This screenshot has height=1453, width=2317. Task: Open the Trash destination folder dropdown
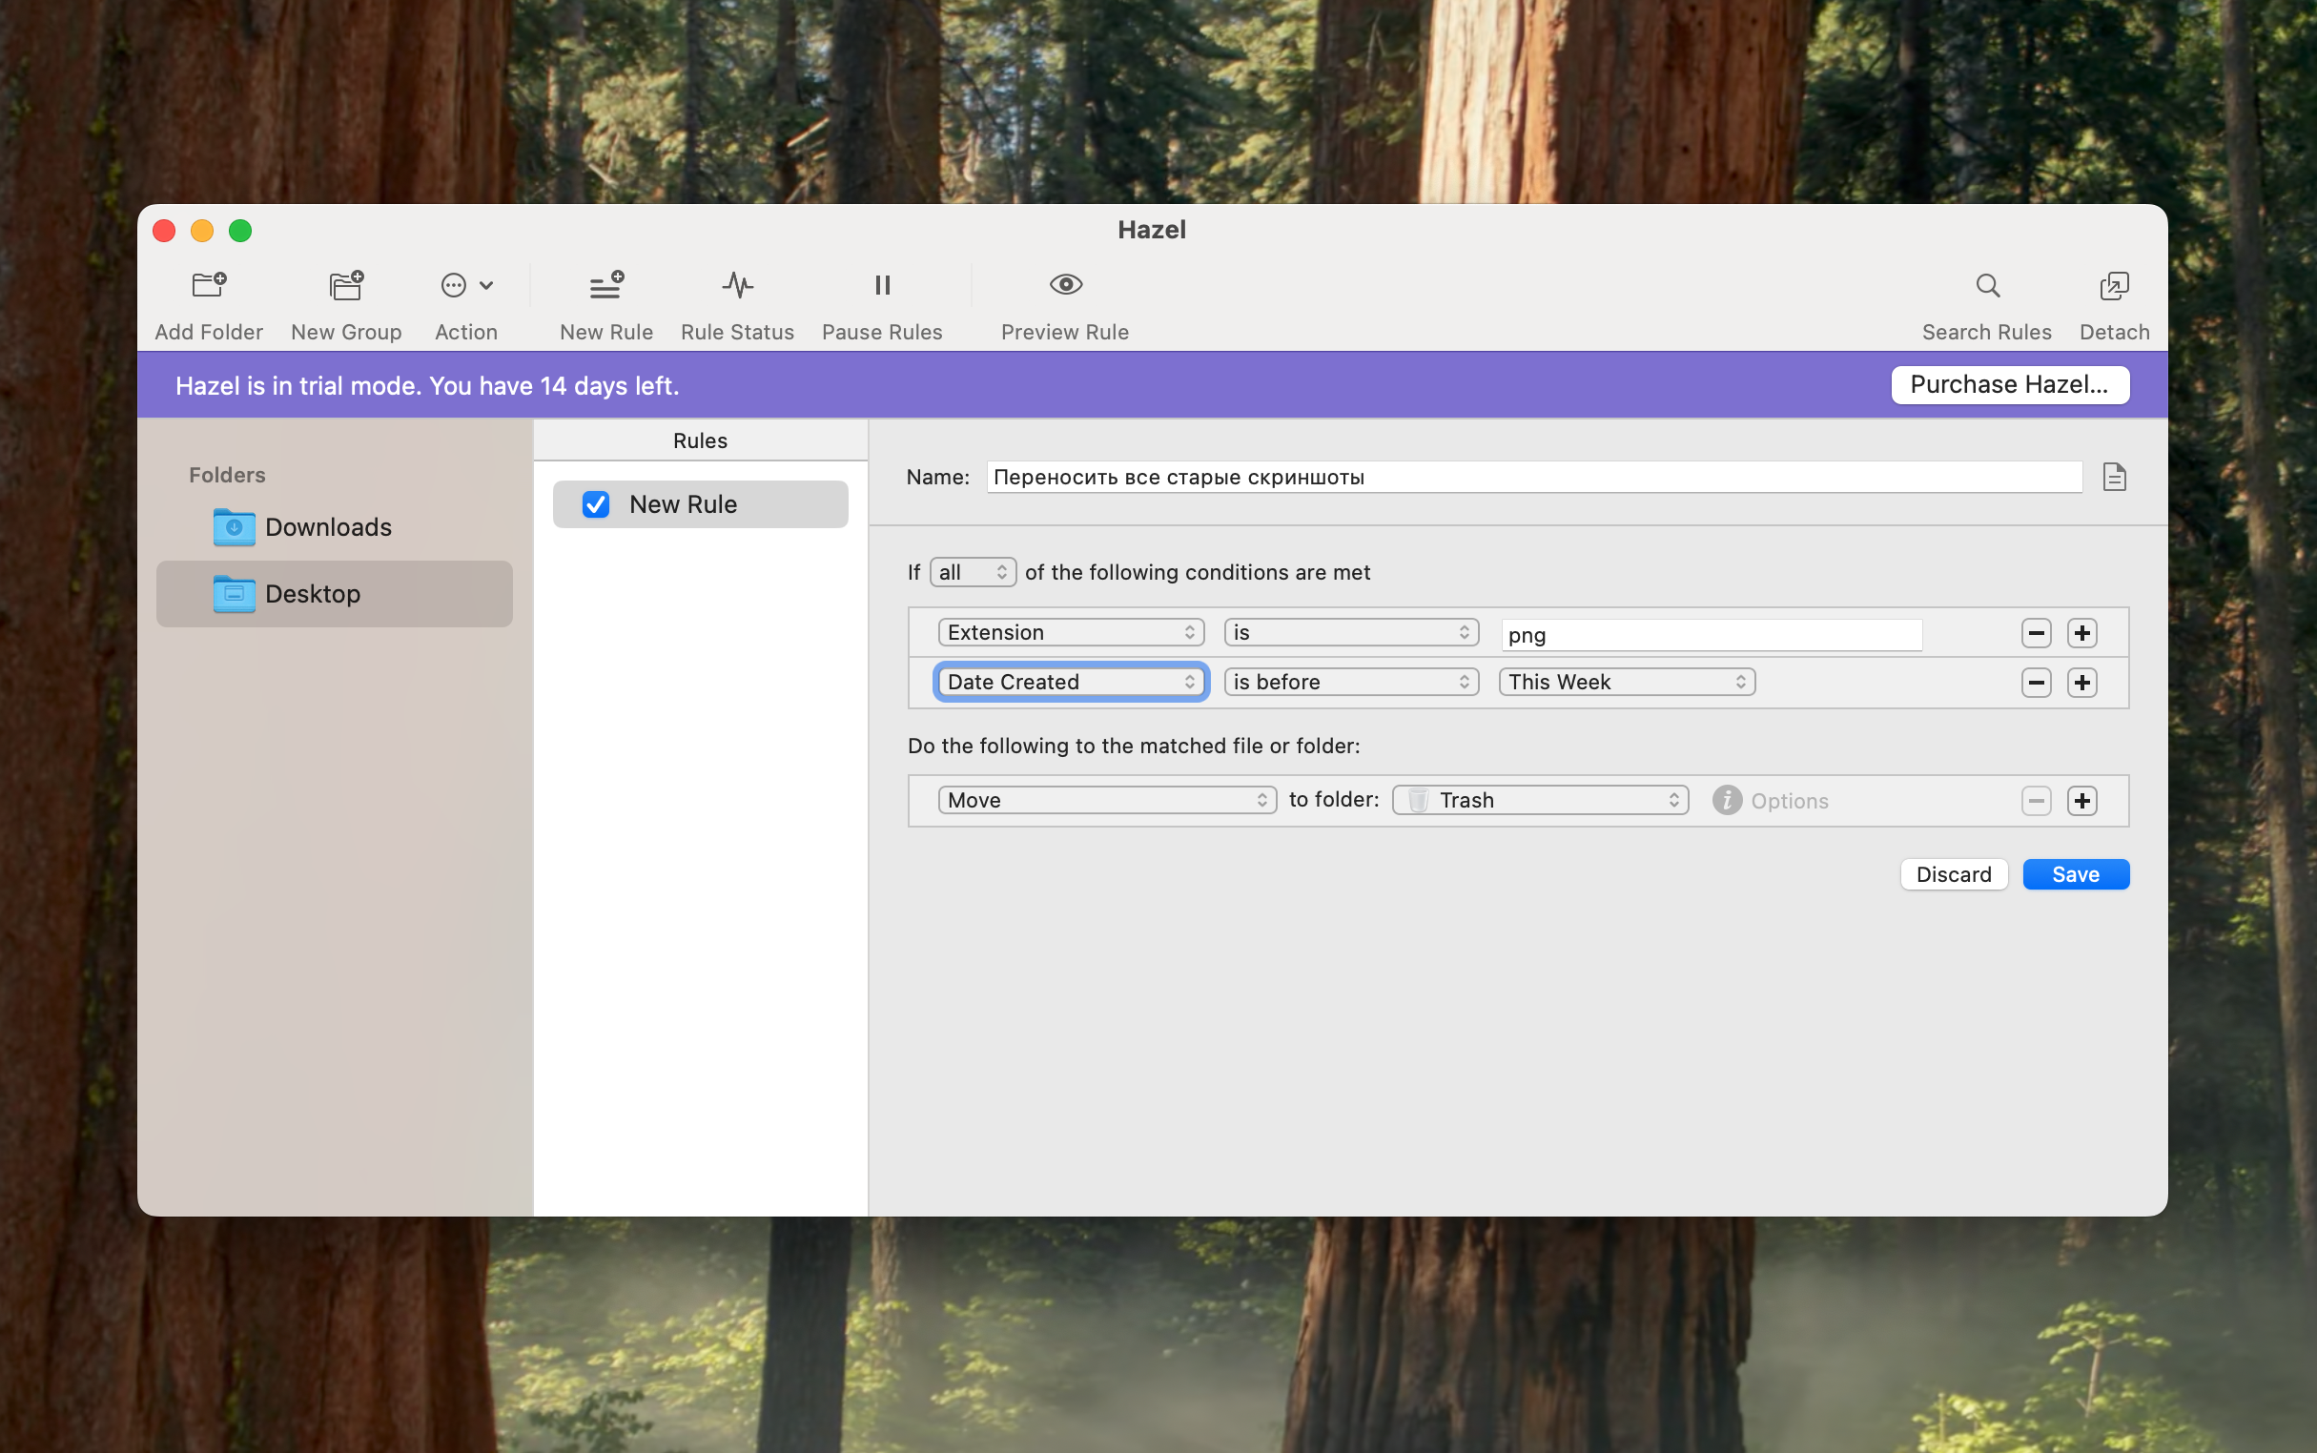pyautogui.click(x=1541, y=801)
